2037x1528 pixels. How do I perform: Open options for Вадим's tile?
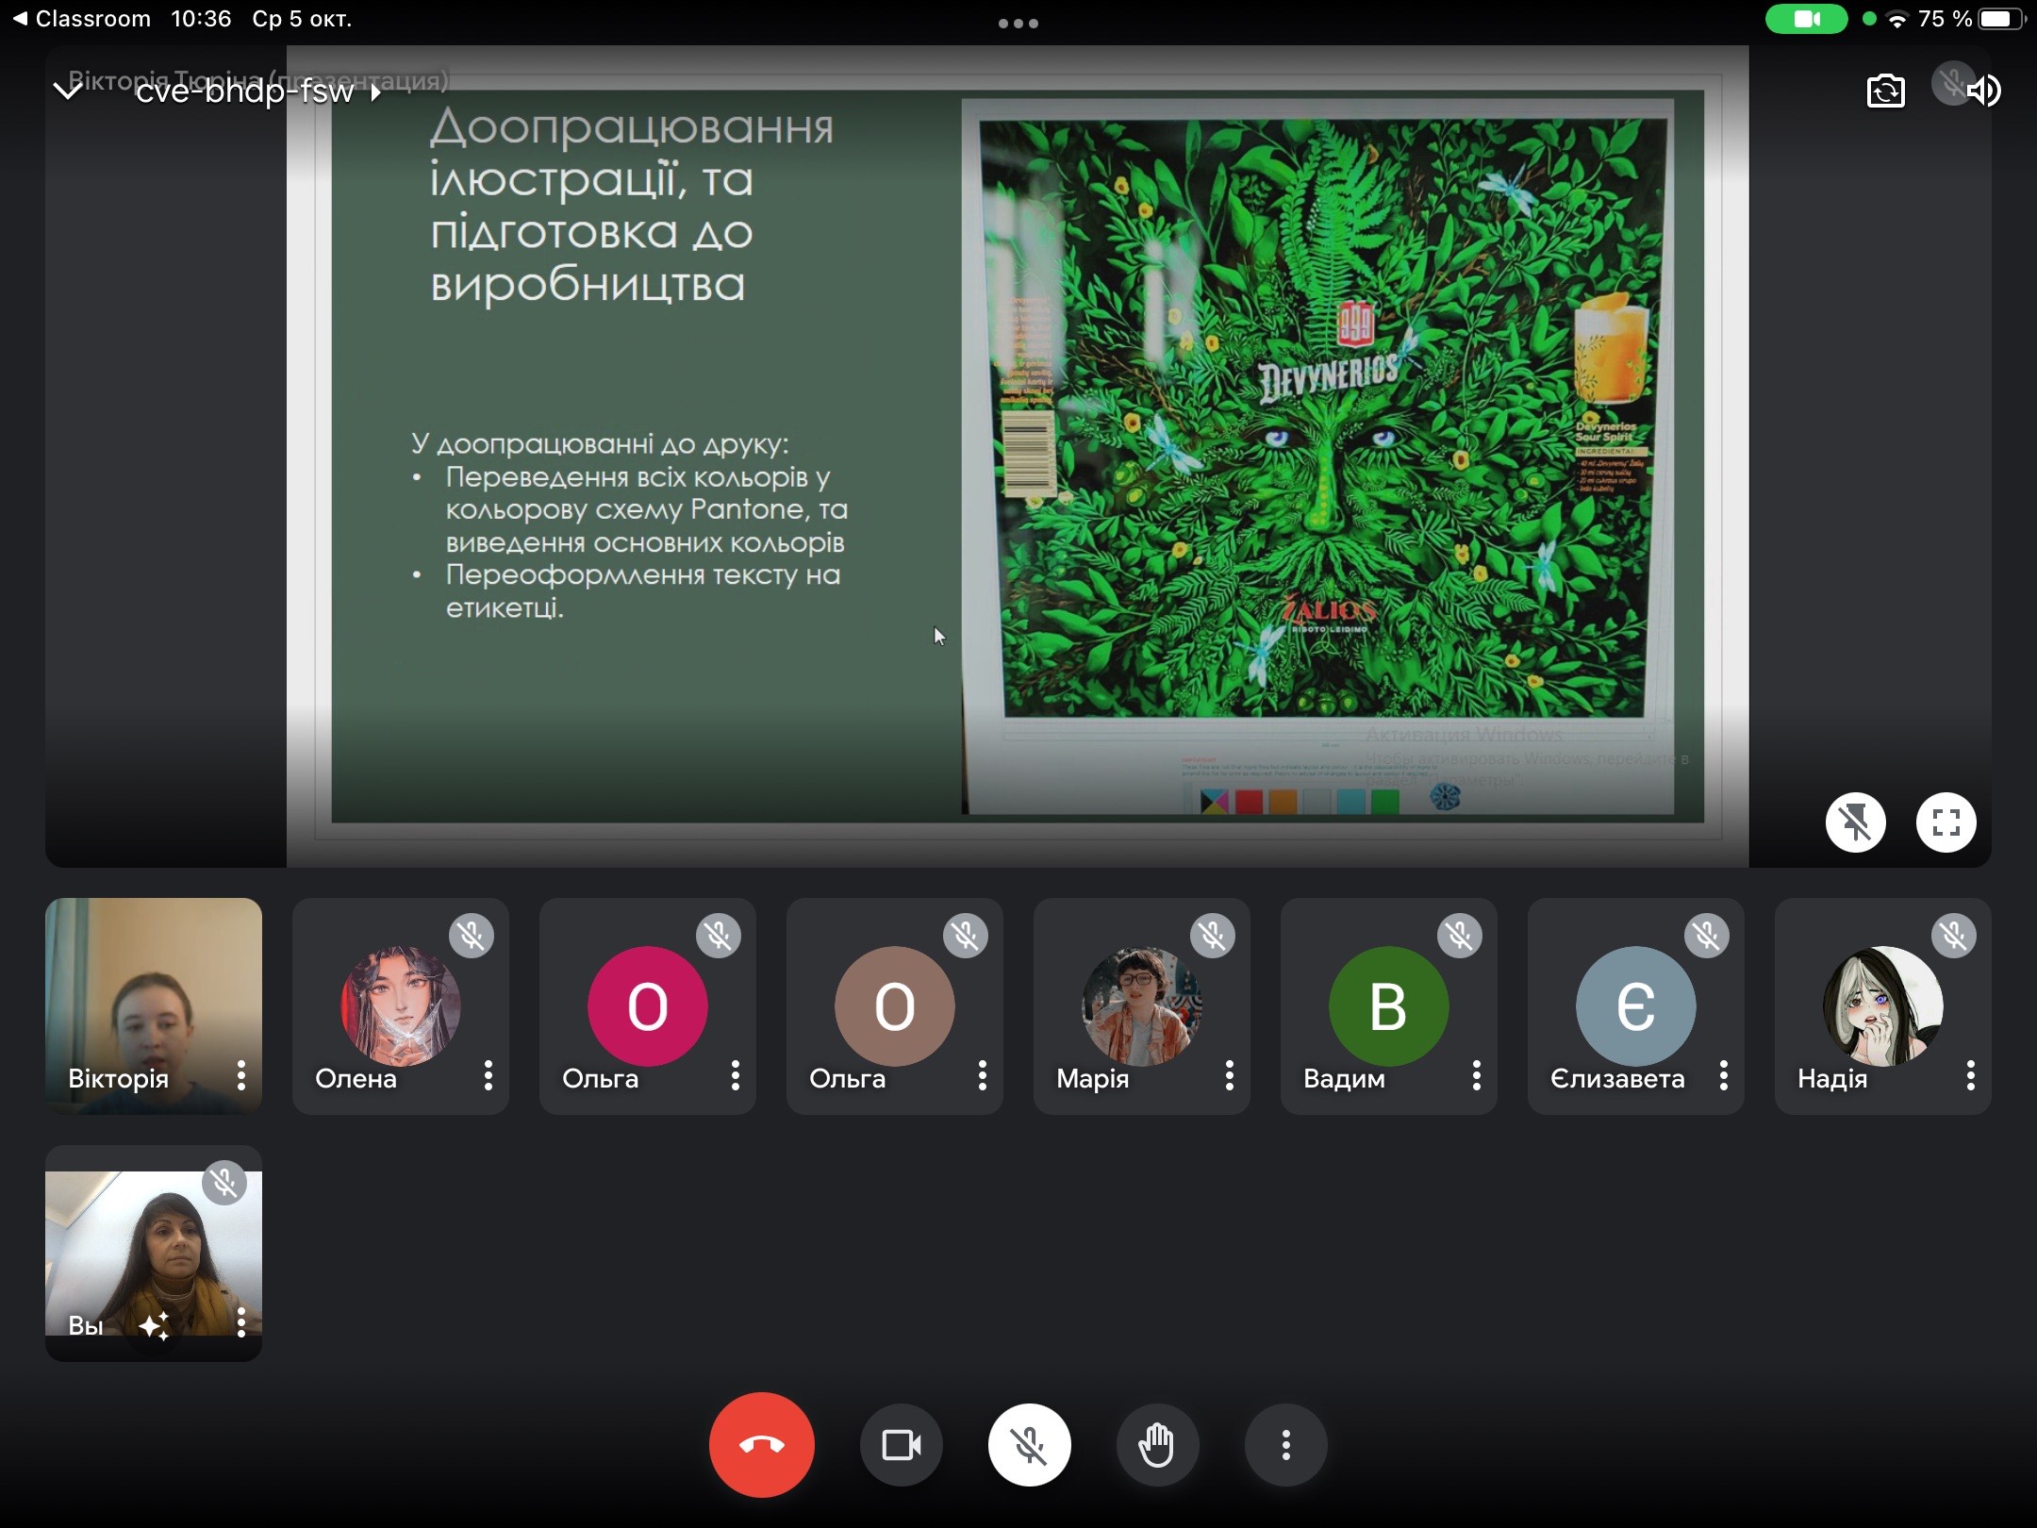(x=1477, y=1075)
